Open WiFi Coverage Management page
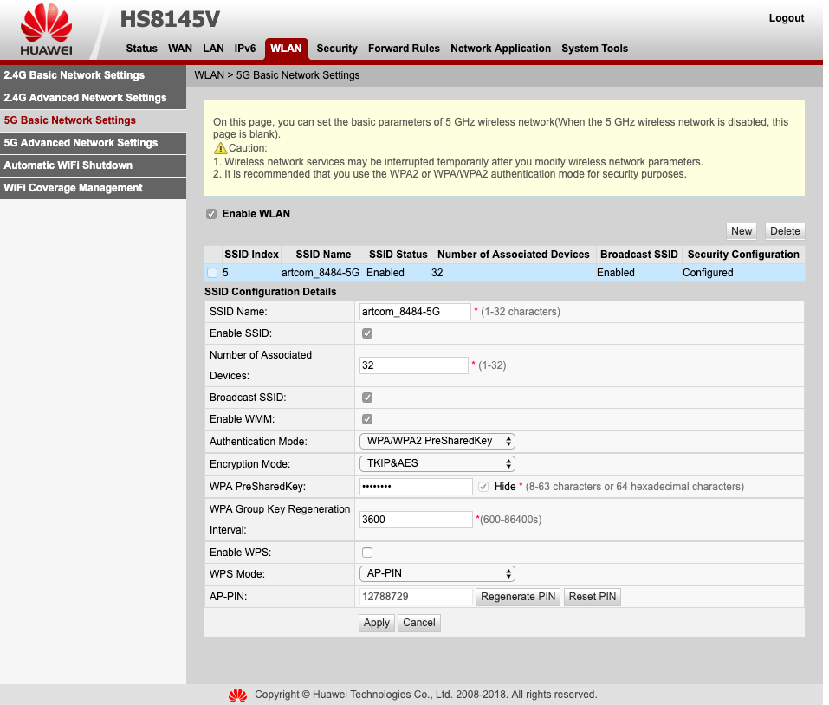Screen dimensions: 829x705 click(93, 188)
